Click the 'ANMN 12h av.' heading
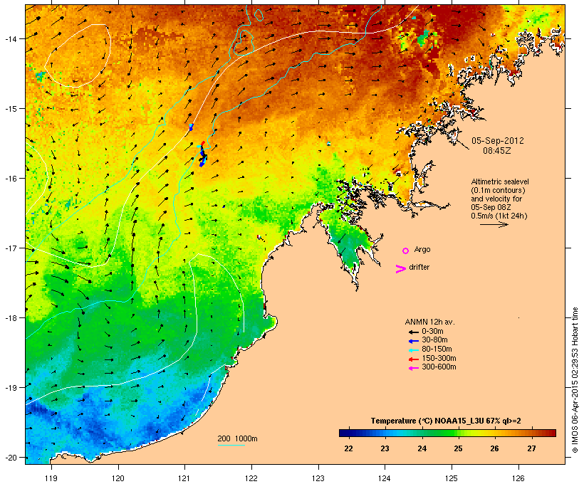This screenshot has height=484, width=584. 429,322
